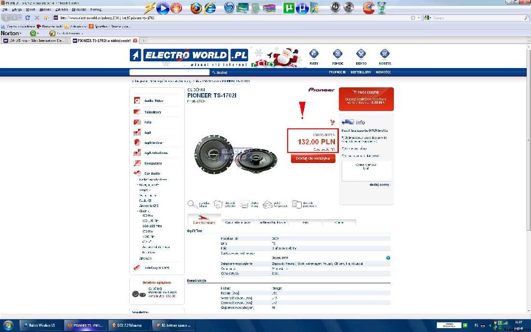
Task: Click the Google search box
Action: click(x=478, y=18)
